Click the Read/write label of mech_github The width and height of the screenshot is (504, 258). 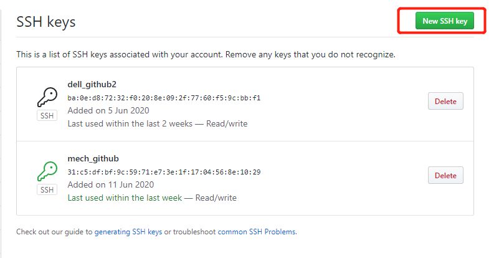pyautogui.click(x=216, y=198)
